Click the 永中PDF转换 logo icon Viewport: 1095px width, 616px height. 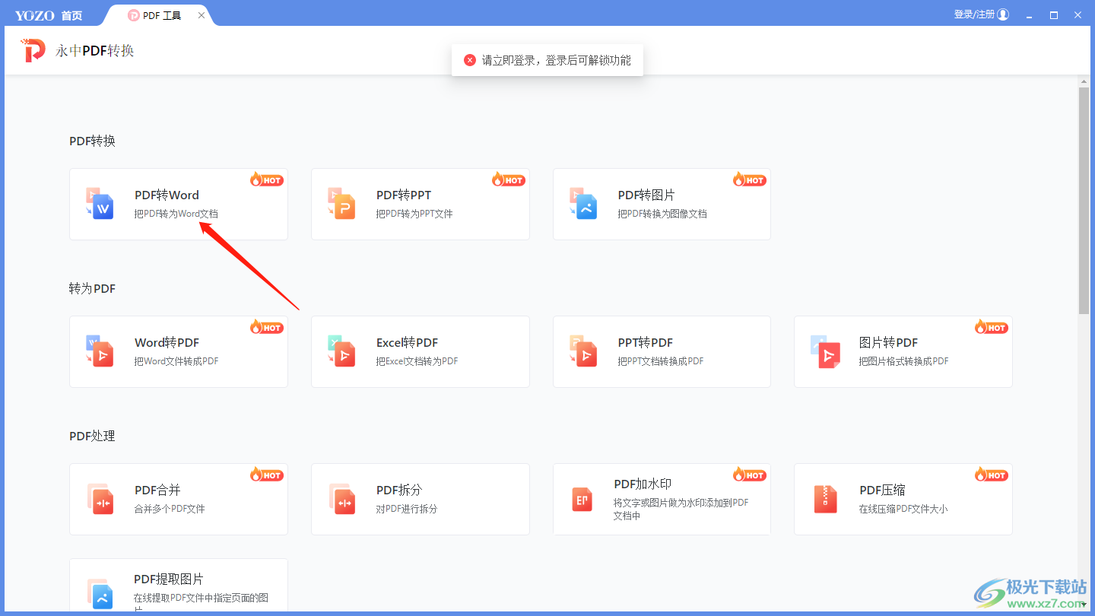coord(33,51)
